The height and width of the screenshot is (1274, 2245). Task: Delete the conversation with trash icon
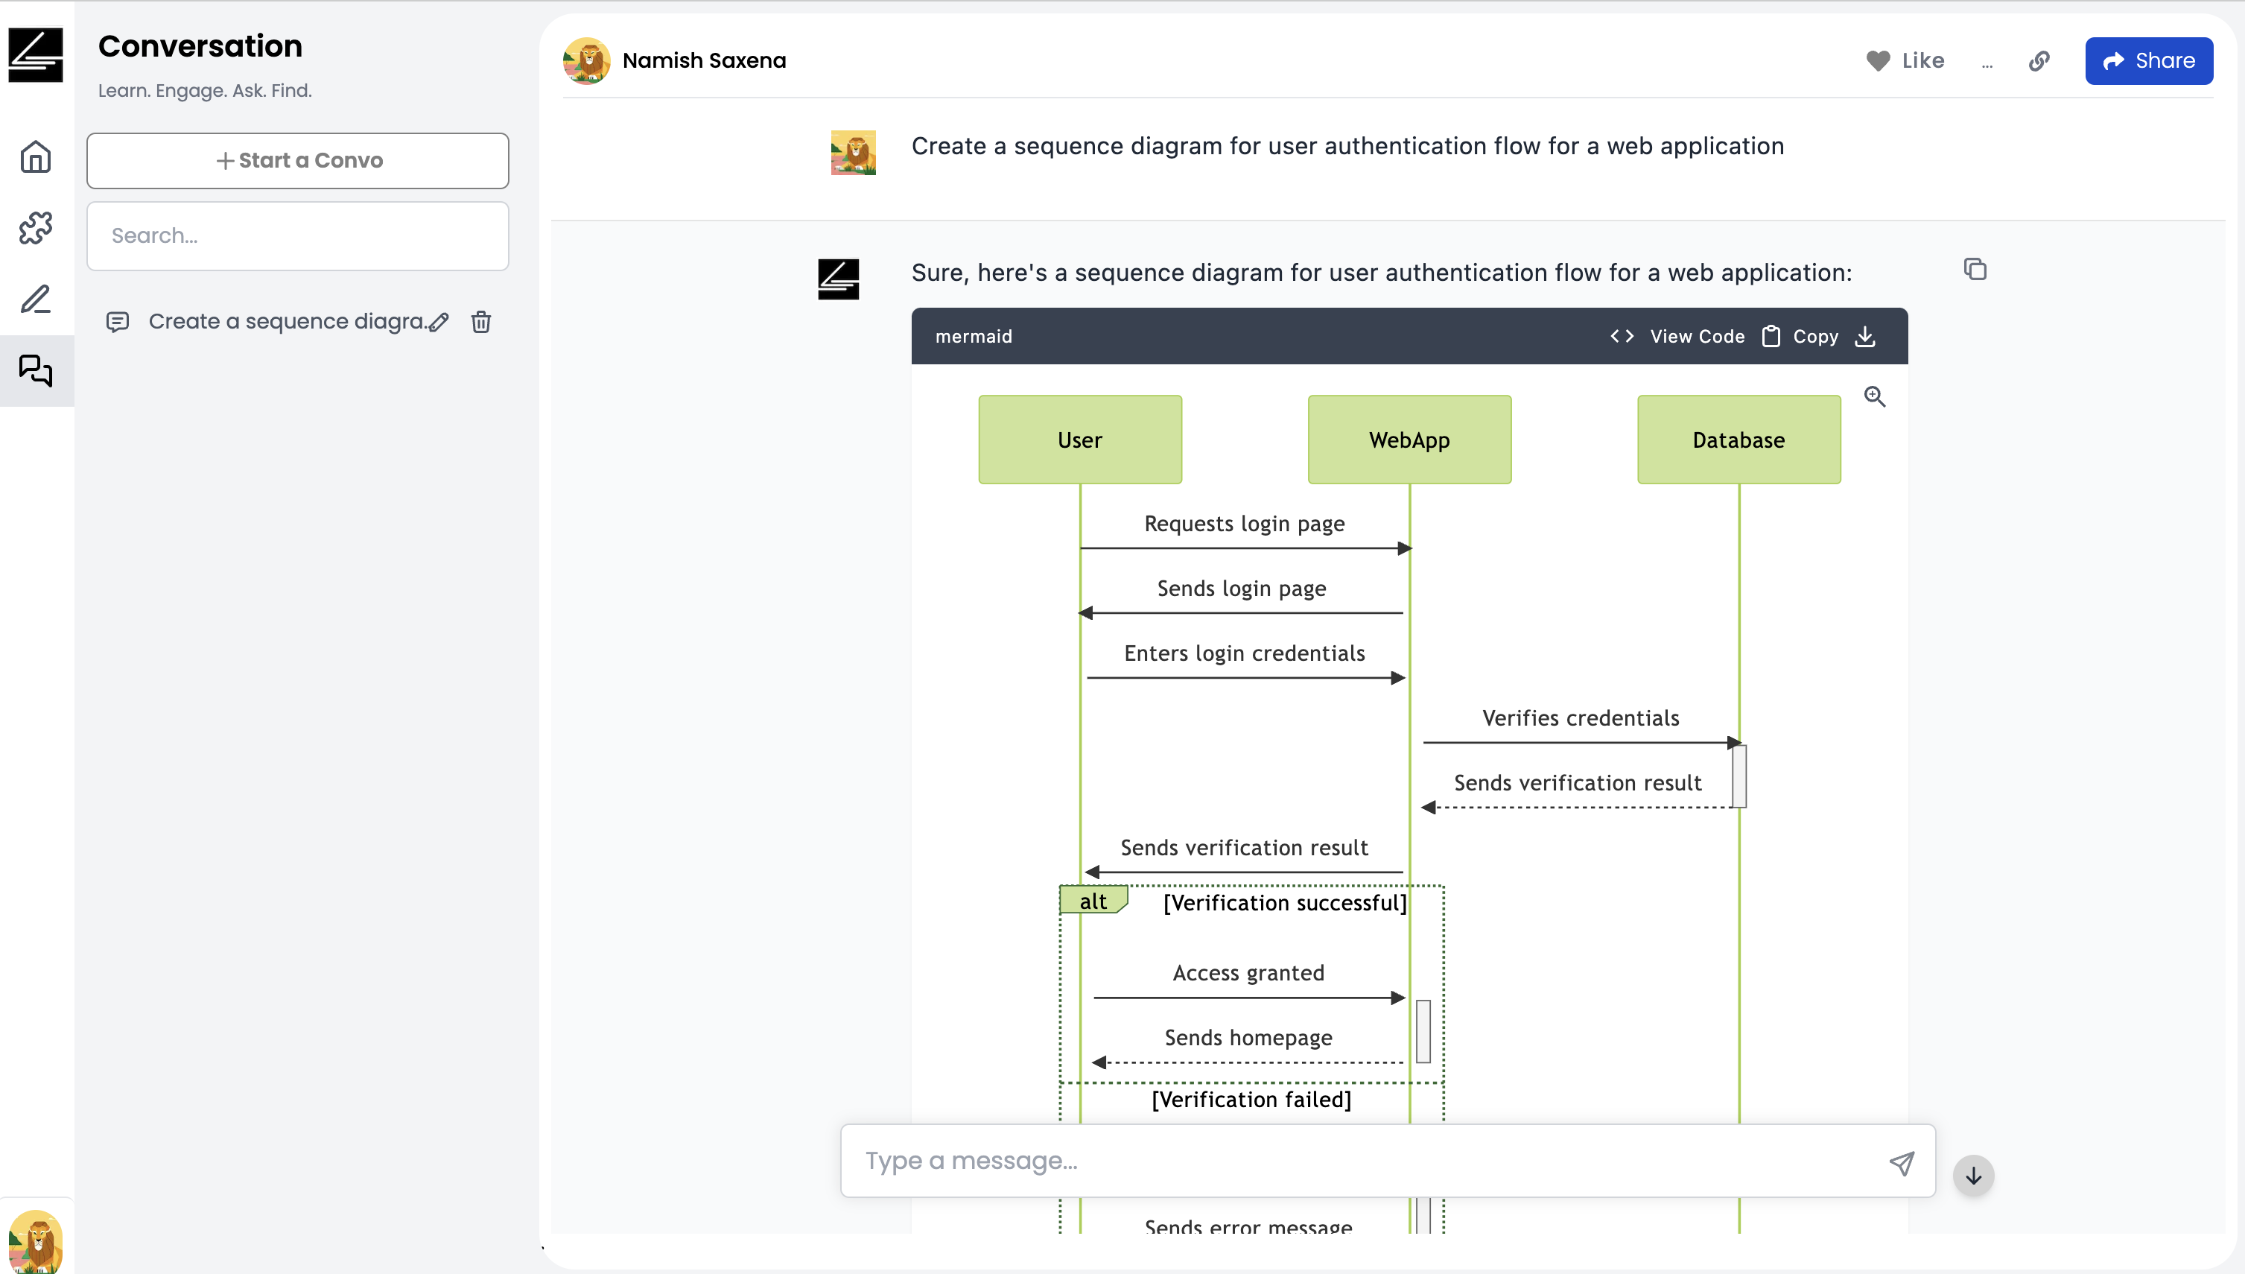(481, 322)
